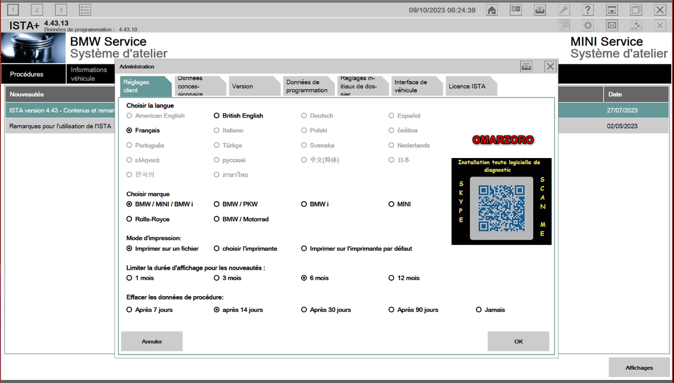This screenshot has height=383, width=674.
Task: Switch to Réglages initiaux de dossier tab
Action: 362,86
